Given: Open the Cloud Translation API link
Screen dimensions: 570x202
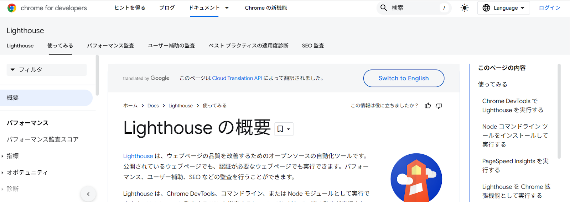Looking at the screenshot, I should (237, 78).
